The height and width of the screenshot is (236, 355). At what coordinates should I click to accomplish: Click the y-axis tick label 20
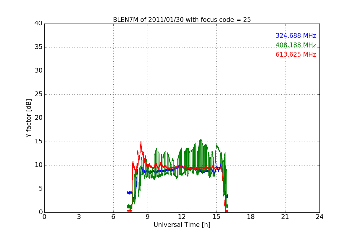[x=38, y=118]
